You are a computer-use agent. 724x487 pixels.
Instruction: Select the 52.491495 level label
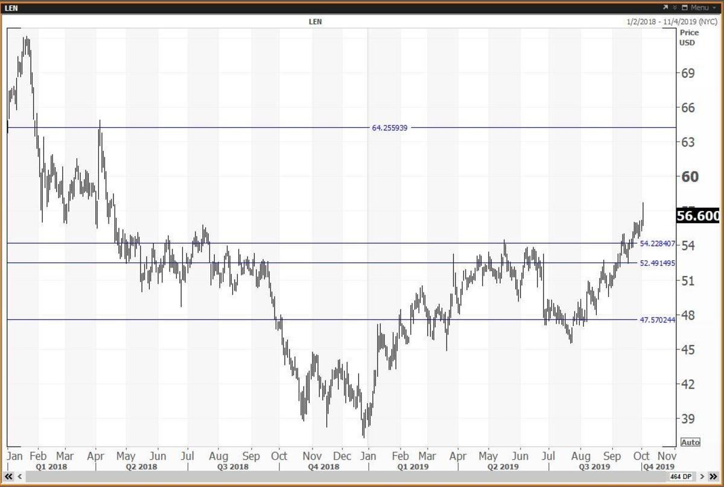tap(658, 263)
